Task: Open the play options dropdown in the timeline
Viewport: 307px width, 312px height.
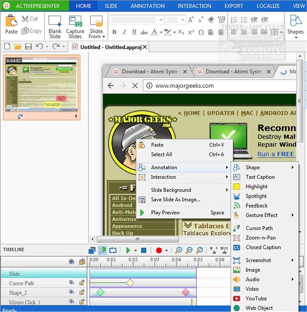Action: point(136,251)
